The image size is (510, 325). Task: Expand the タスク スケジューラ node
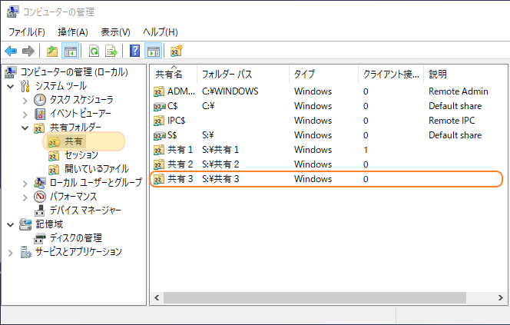(x=25, y=100)
